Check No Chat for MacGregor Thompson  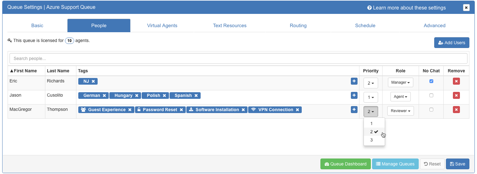coord(431,110)
